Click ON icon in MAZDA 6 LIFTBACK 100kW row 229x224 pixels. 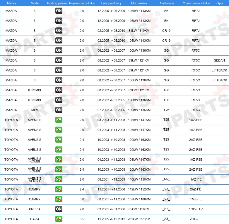point(59,80)
